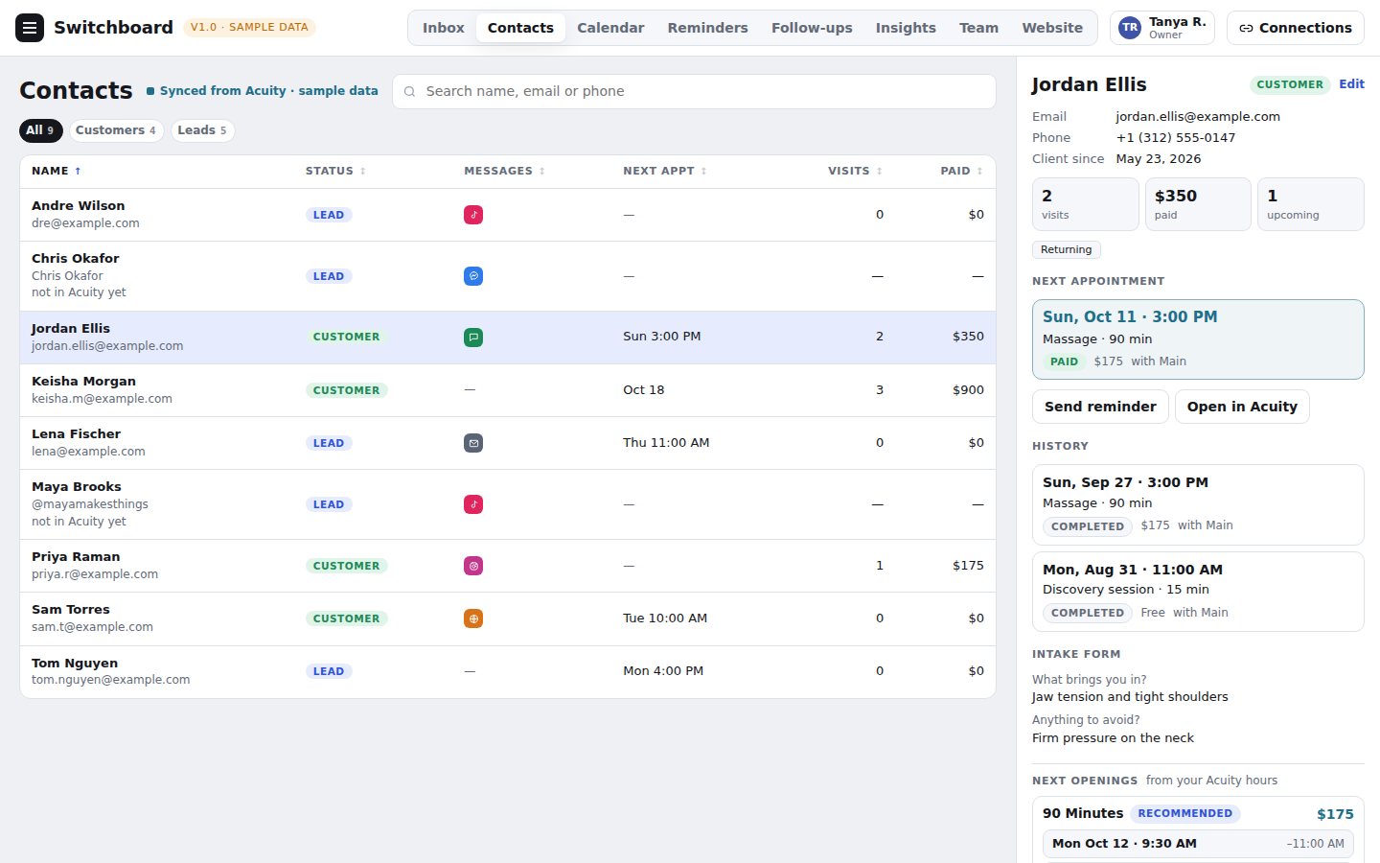View the Insights tab
Viewport: 1380px width, 863px height.
[x=906, y=28]
